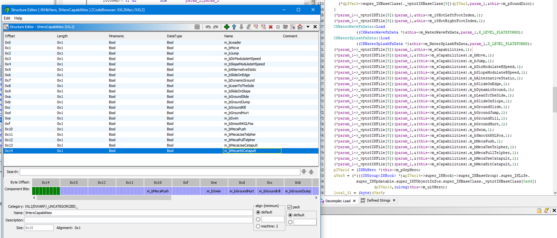Click the DataType column header

click(x=194, y=36)
